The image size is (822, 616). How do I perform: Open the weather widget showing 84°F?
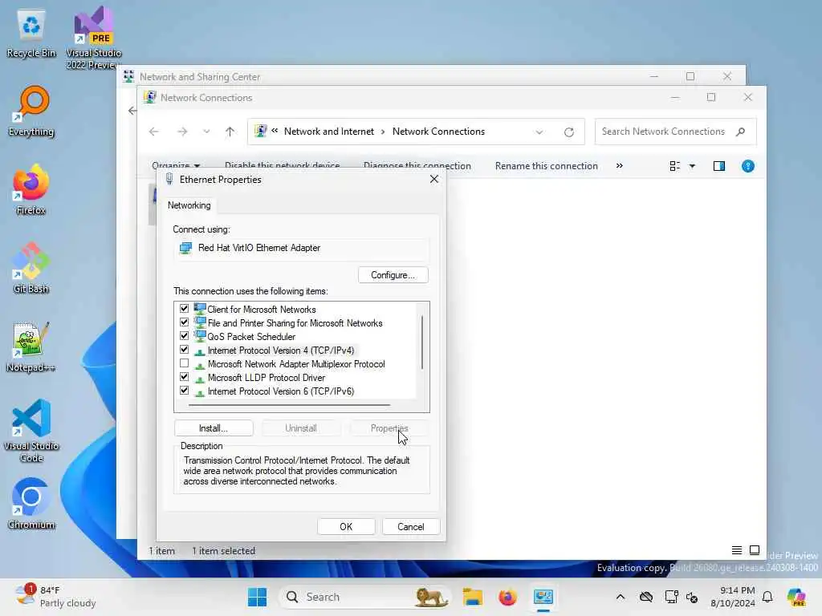(56, 597)
